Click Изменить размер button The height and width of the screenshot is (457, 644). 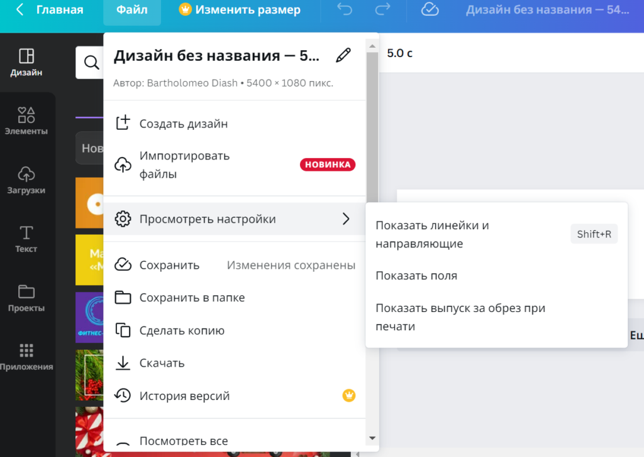240,10
